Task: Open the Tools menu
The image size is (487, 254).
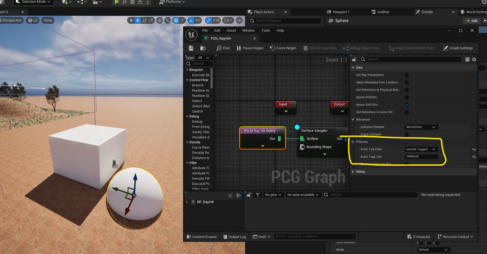Action: click(x=265, y=31)
